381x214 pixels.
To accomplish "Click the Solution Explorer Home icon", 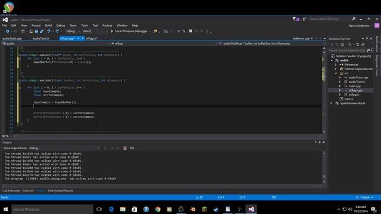I will (342, 45).
